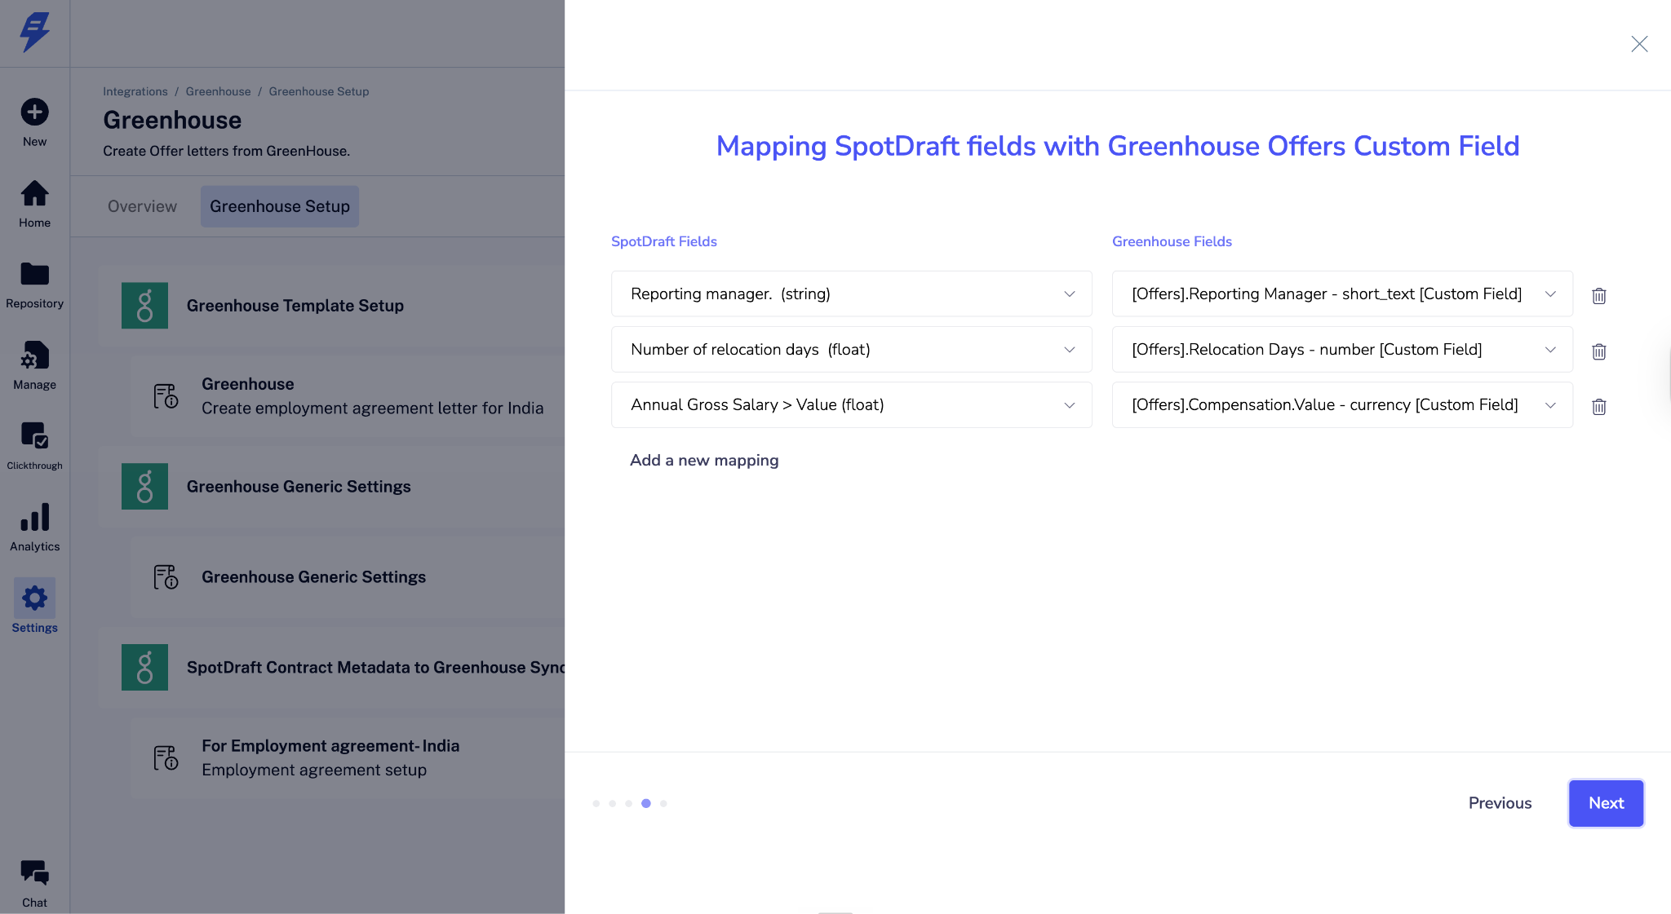Click the SpotDraft Fields column label
Image resolution: width=1671 pixels, height=914 pixels.
pos(664,241)
